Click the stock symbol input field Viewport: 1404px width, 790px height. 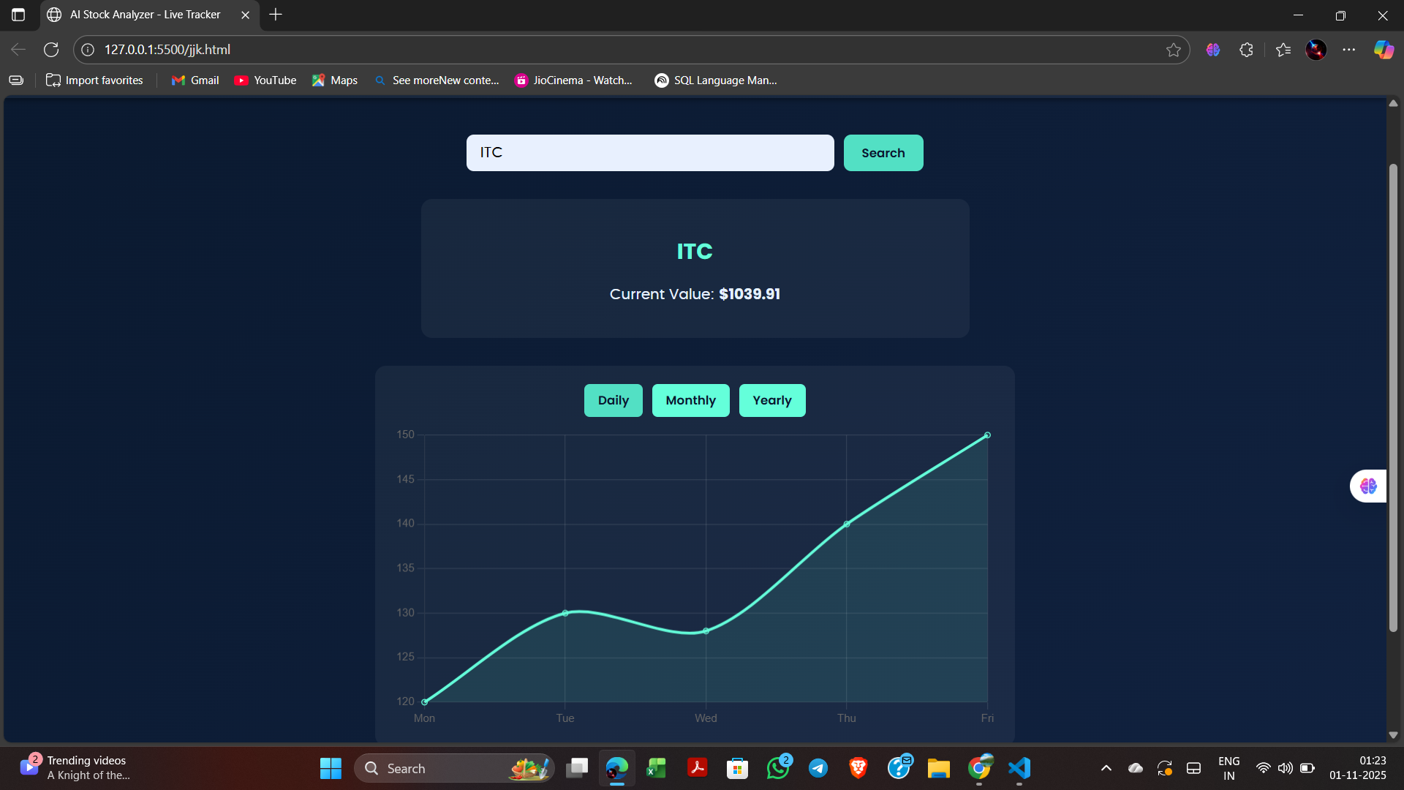[x=649, y=153]
